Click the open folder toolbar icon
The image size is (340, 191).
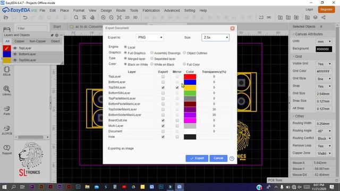[x=6, y=18]
